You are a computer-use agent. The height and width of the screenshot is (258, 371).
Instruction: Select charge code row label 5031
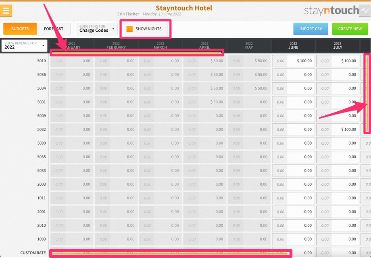42,102
